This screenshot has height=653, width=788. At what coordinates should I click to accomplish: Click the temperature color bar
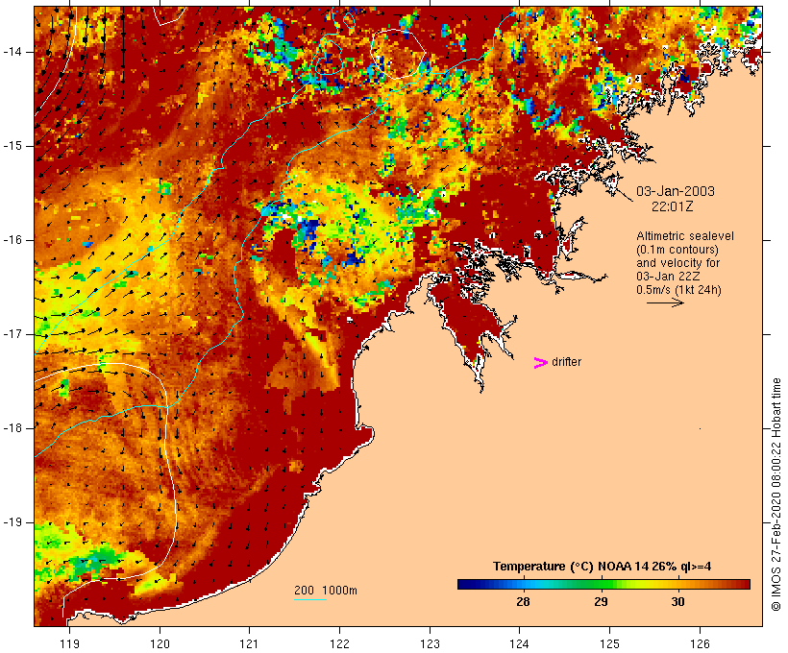[603, 584]
